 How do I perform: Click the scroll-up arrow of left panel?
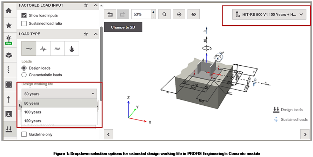pyautogui.click(x=101, y=5)
